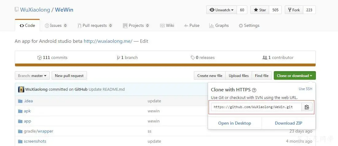Screen dimensions: 338x146
Task: View the 1 contributor page
Action: click(x=278, y=57)
